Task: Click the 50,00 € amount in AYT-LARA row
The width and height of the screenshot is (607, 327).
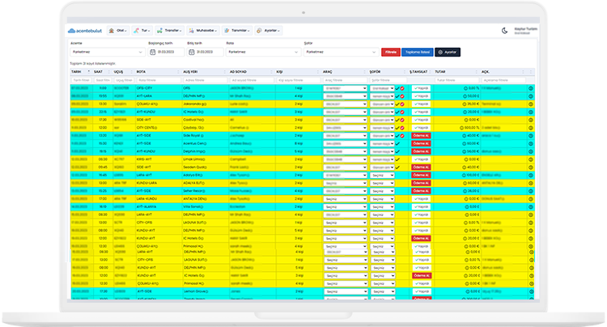Action: point(473,96)
